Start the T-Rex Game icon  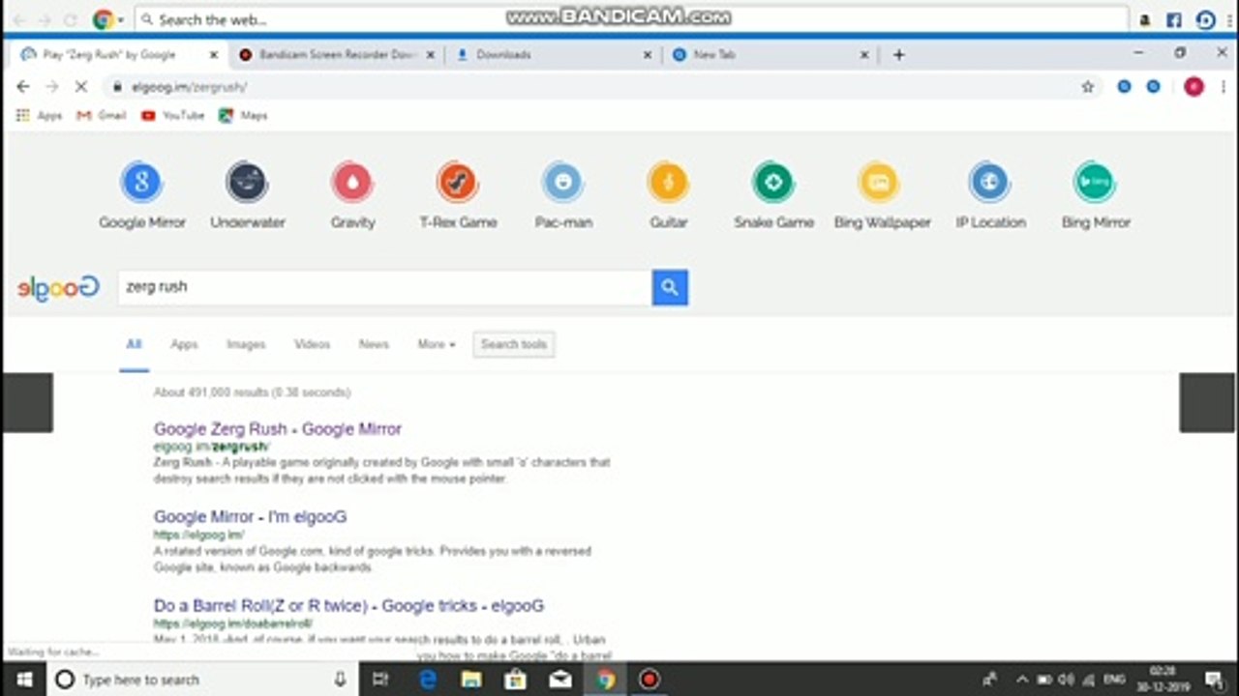457,182
